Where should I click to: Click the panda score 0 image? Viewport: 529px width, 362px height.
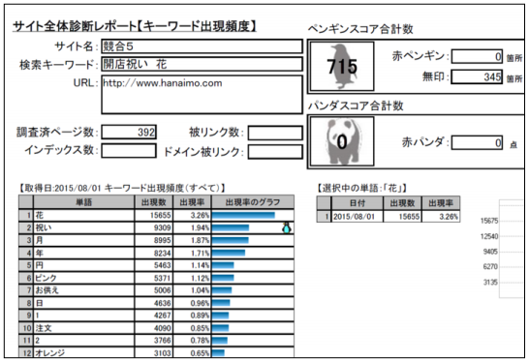(342, 141)
